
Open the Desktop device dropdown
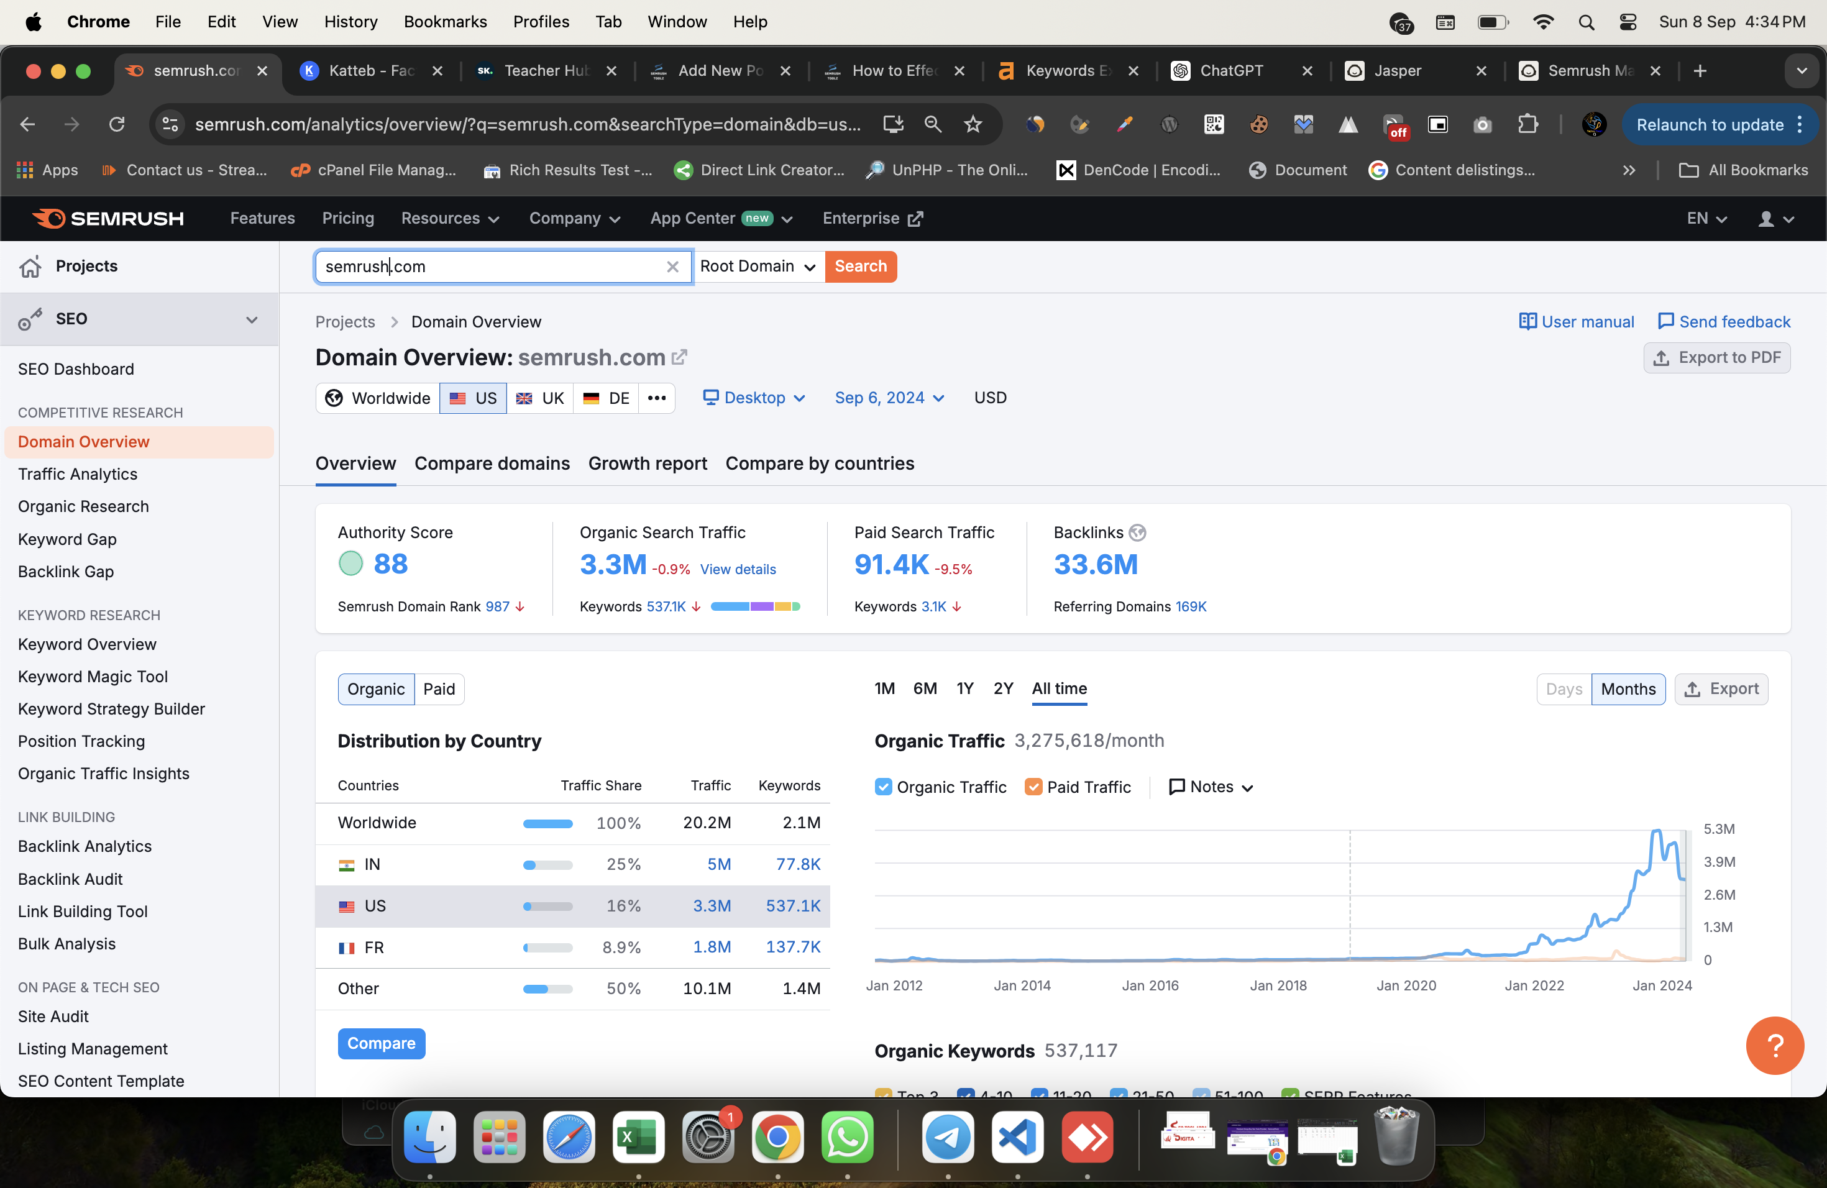tap(754, 398)
